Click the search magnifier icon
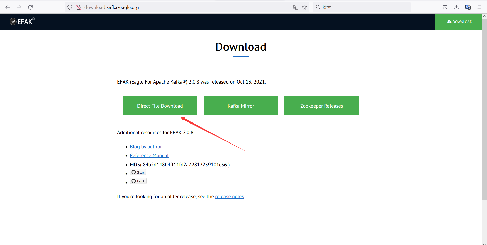 (x=318, y=7)
